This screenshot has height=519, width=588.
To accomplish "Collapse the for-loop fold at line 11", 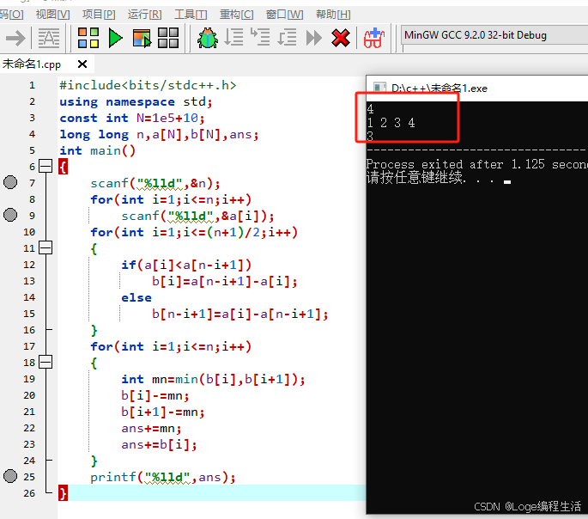I will (x=45, y=247).
